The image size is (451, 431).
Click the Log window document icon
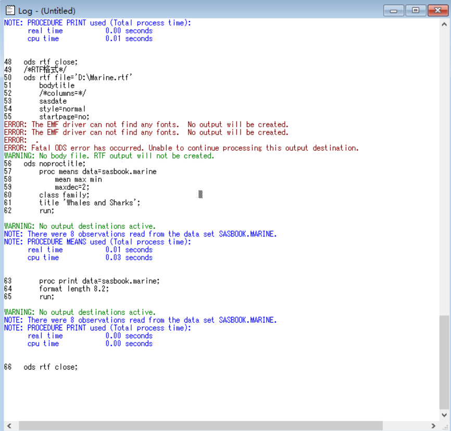pyautogui.click(x=9, y=10)
